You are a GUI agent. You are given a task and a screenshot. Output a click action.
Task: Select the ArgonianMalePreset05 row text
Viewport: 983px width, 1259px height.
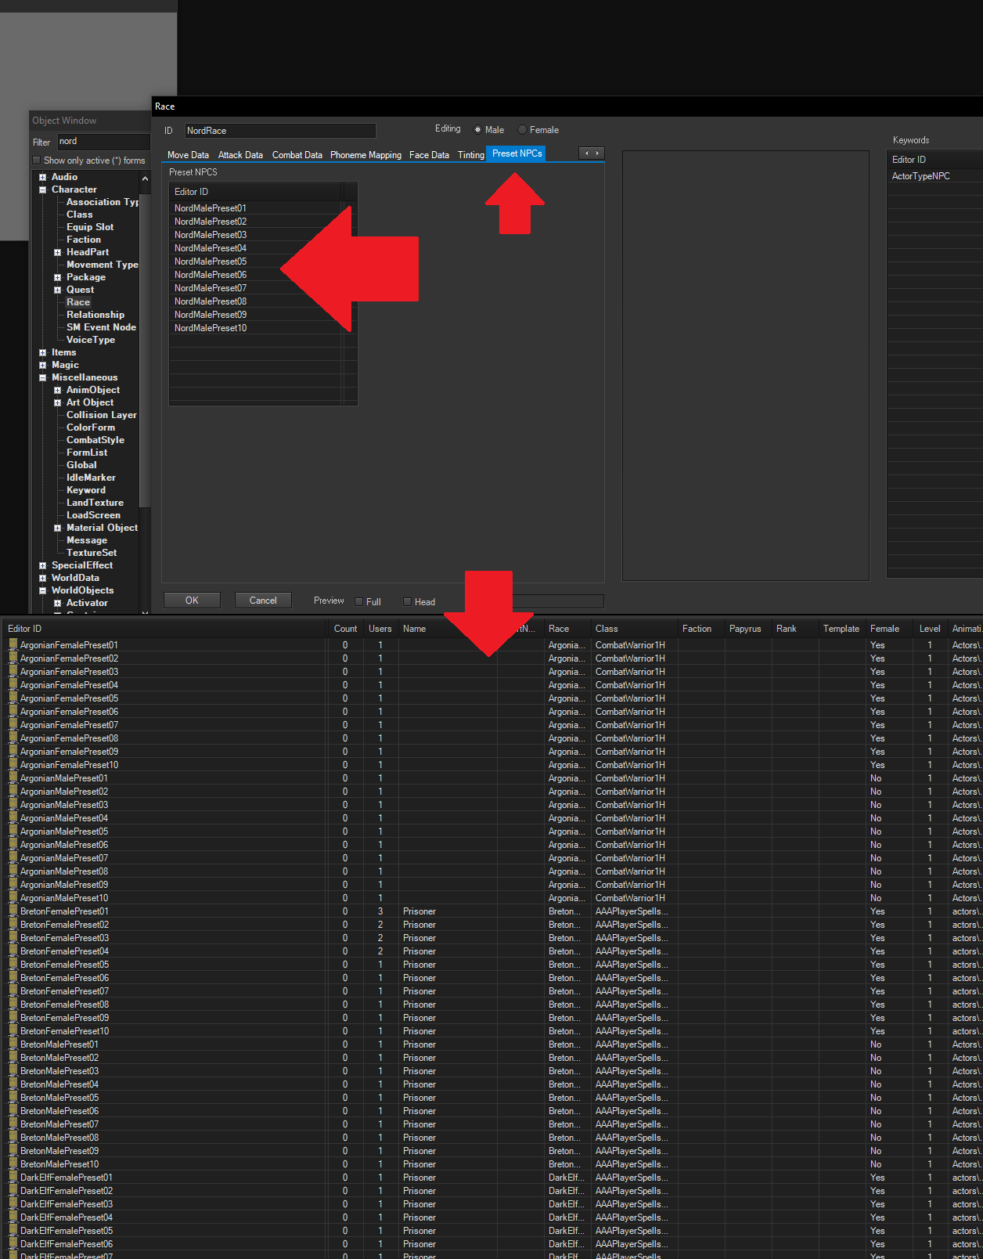tap(64, 832)
